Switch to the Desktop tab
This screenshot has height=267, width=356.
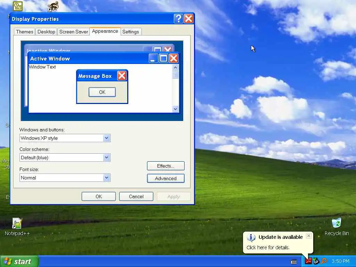point(46,32)
